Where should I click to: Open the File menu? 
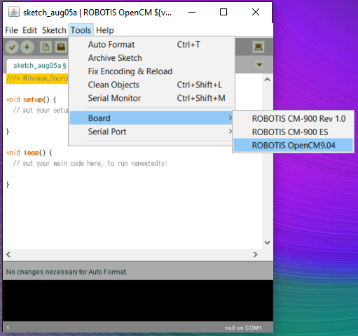click(x=11, y=30)
